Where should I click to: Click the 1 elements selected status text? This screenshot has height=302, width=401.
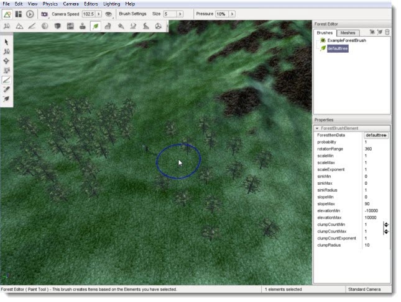click(283, 289)
